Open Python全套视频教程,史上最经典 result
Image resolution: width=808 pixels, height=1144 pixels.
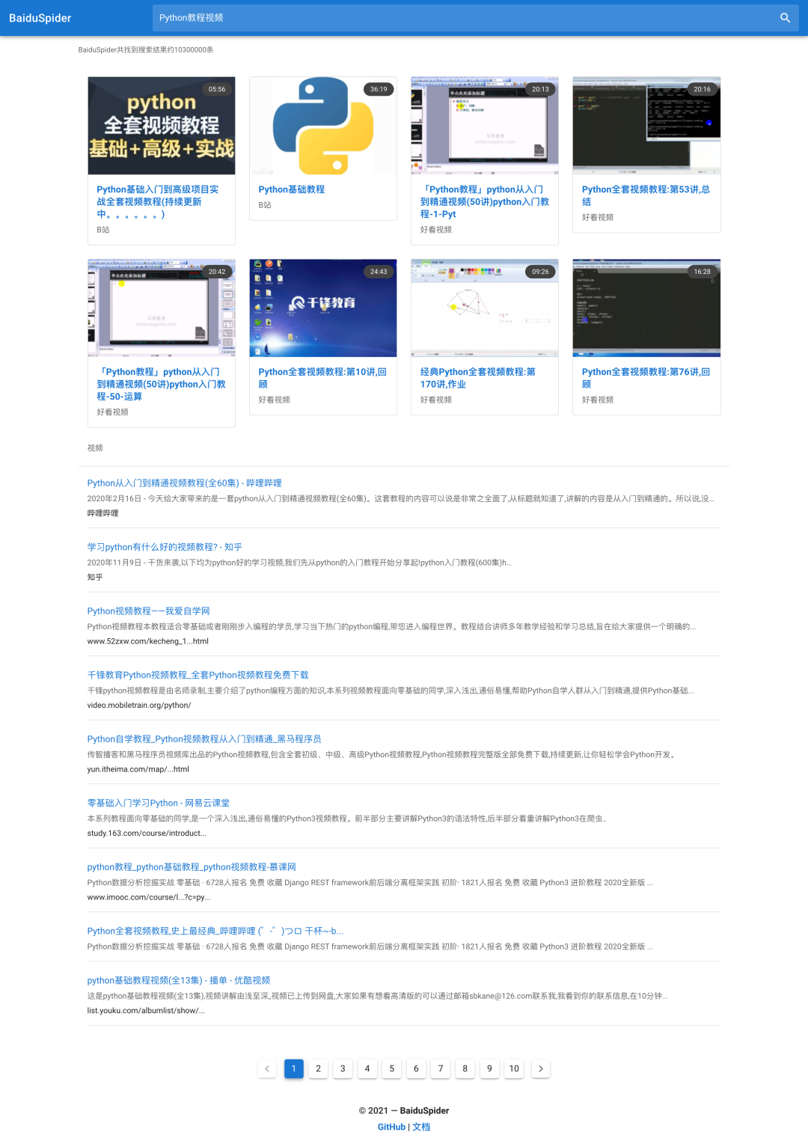coord(215,931)
